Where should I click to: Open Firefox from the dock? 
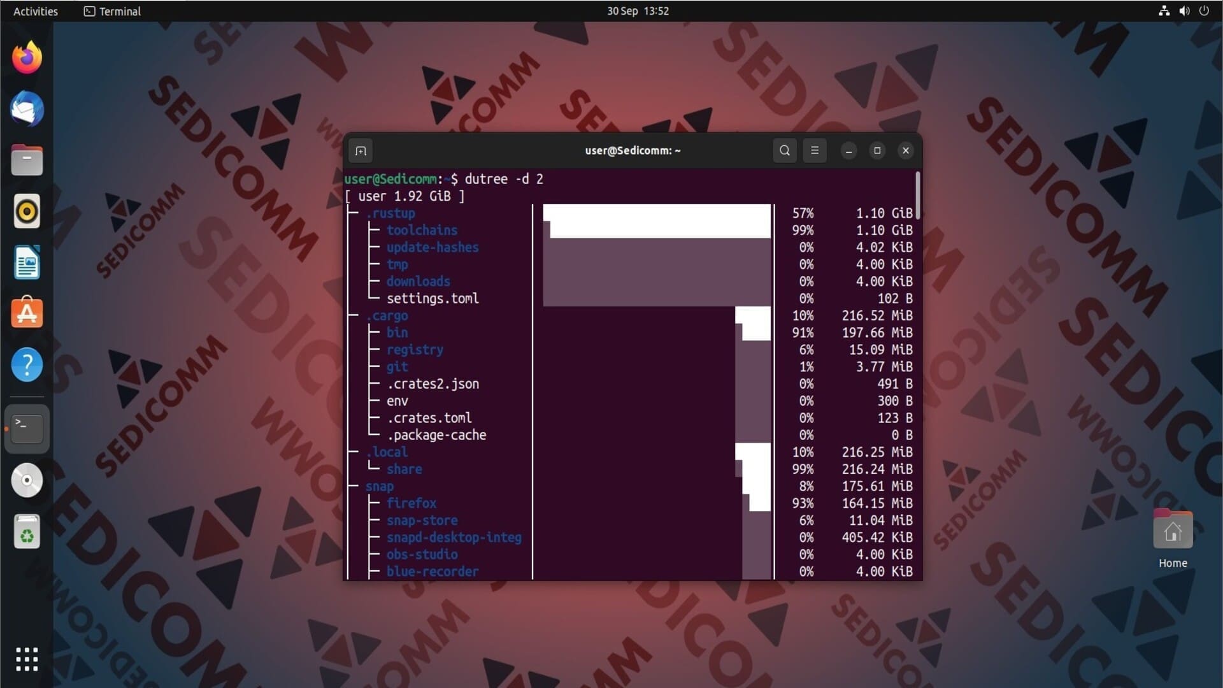(x=27, y=58)
